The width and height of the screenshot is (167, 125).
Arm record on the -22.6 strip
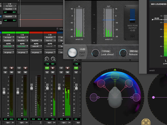[x=11, y=68]
